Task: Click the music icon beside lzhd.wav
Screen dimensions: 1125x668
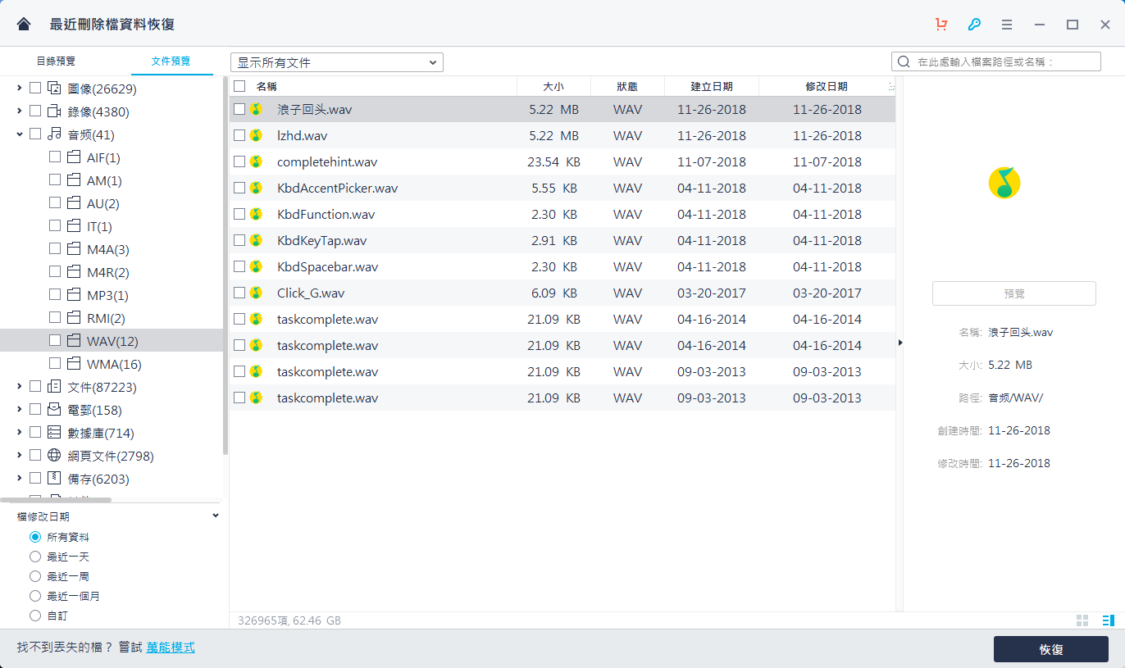Action: pos(256,135)
